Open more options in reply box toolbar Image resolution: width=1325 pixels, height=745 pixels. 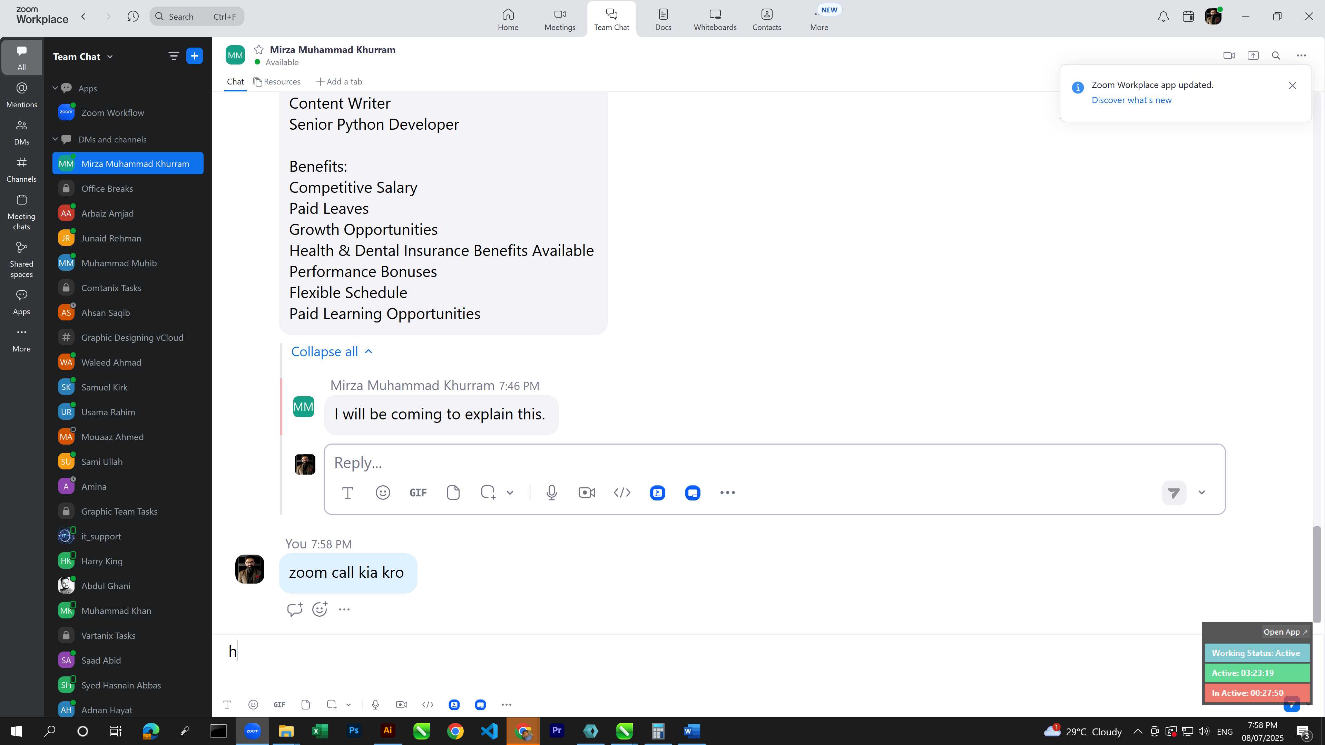[x=727, y=493]
